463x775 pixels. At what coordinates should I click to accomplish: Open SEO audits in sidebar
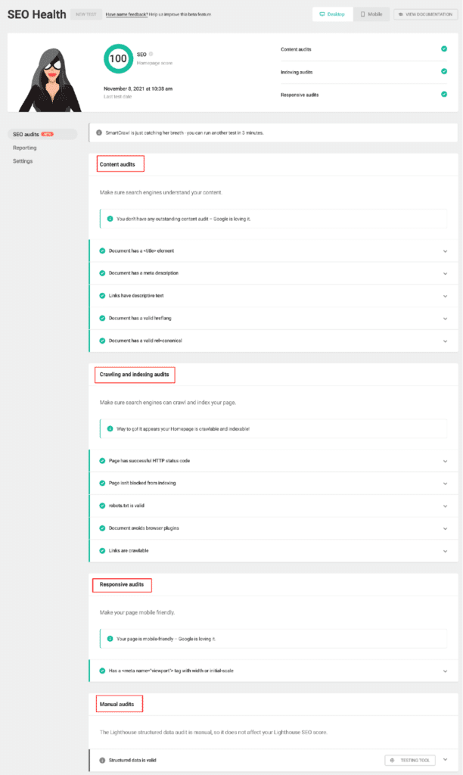pyautogui.click(x=42, y=134)
